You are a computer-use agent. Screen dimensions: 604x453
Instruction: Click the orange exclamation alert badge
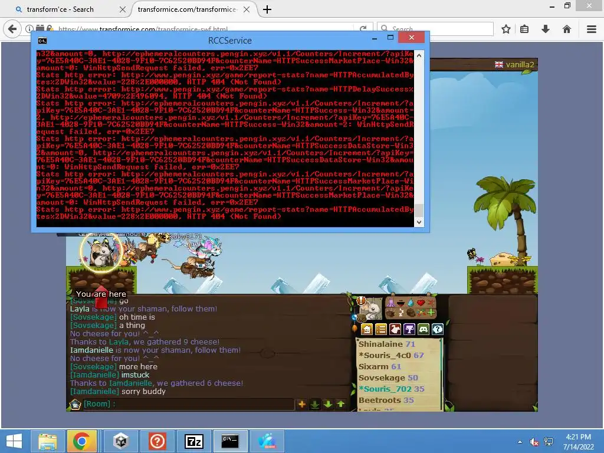[x=362, y=300]
